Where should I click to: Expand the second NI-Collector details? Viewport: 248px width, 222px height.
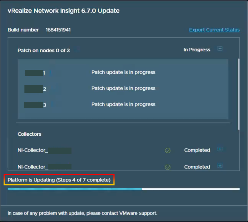(x=220, y=166)
